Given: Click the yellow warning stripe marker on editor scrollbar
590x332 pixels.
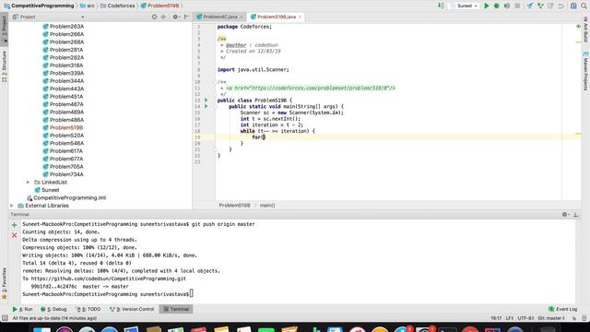Looking at the screenshot, I should (x=578, y=134).
